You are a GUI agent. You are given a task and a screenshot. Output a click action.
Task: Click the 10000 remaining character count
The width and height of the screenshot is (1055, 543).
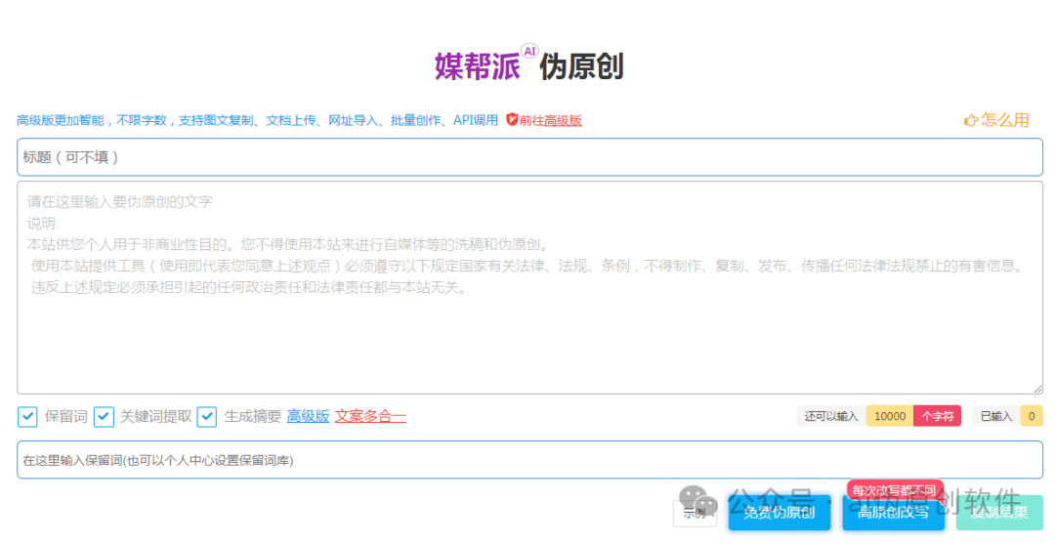pos(890,416)
